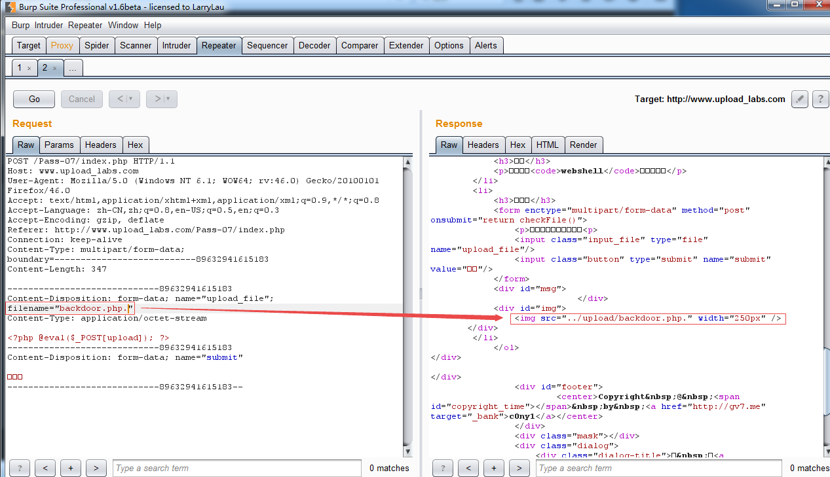The image size is (830, 477).
Task: Click response search help question button
Action: click(x=443, y=468)
